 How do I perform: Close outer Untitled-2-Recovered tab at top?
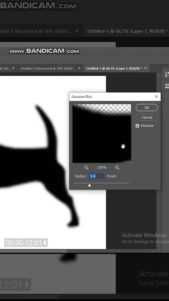point(77,31)
